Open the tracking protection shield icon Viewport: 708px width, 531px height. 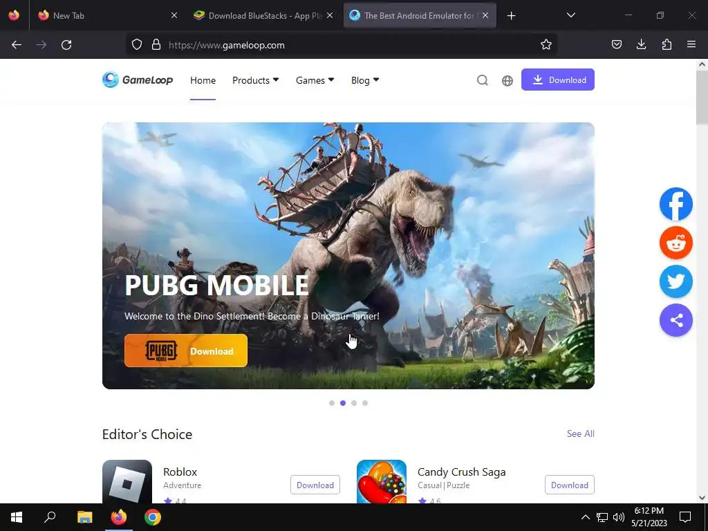[137, 45]
